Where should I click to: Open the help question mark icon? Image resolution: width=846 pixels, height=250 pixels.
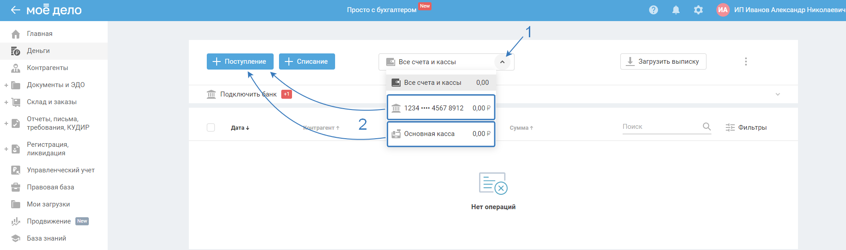coord(654,10)
